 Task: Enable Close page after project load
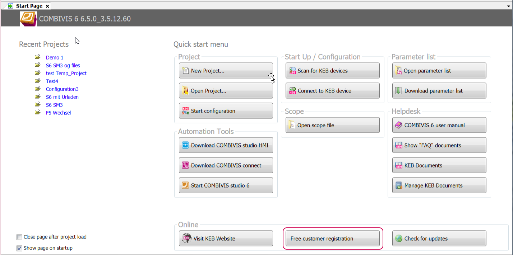19,237
